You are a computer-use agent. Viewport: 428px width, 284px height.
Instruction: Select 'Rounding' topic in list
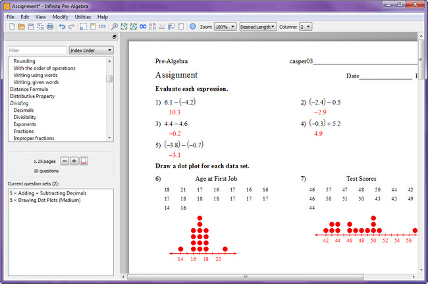(x=24, y=61)
